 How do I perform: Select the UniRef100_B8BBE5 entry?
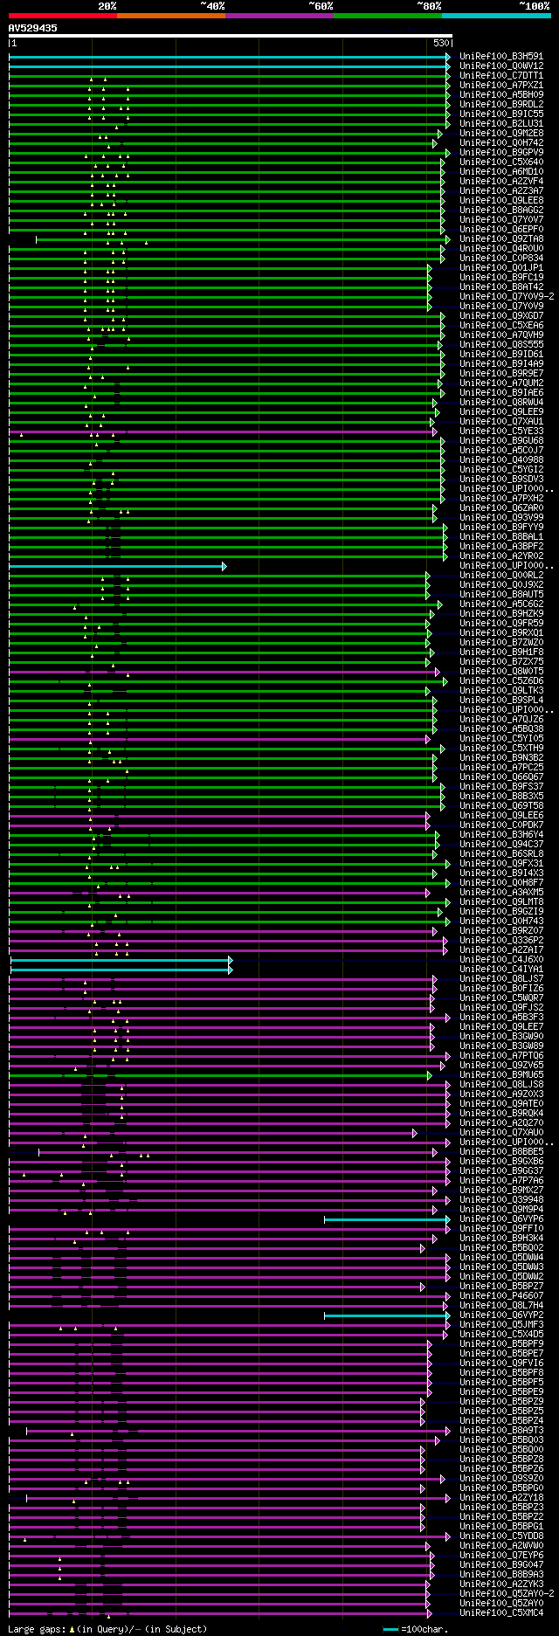click(501, 1152)
